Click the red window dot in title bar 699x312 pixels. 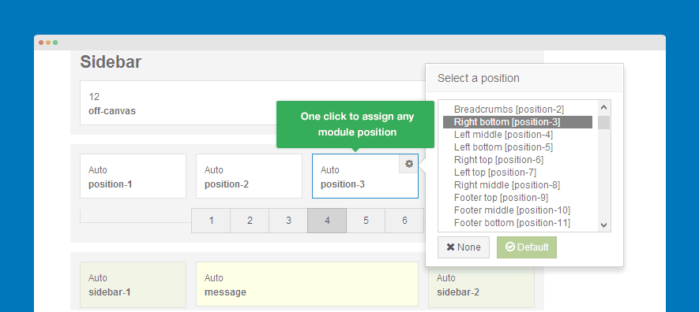pyautogui.click(x=41, y=43)
